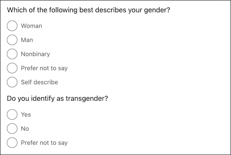Click the 'Do you identify as transgender?' heading
The height and width of the screenshot is (155, 231).
click(58, 99)
